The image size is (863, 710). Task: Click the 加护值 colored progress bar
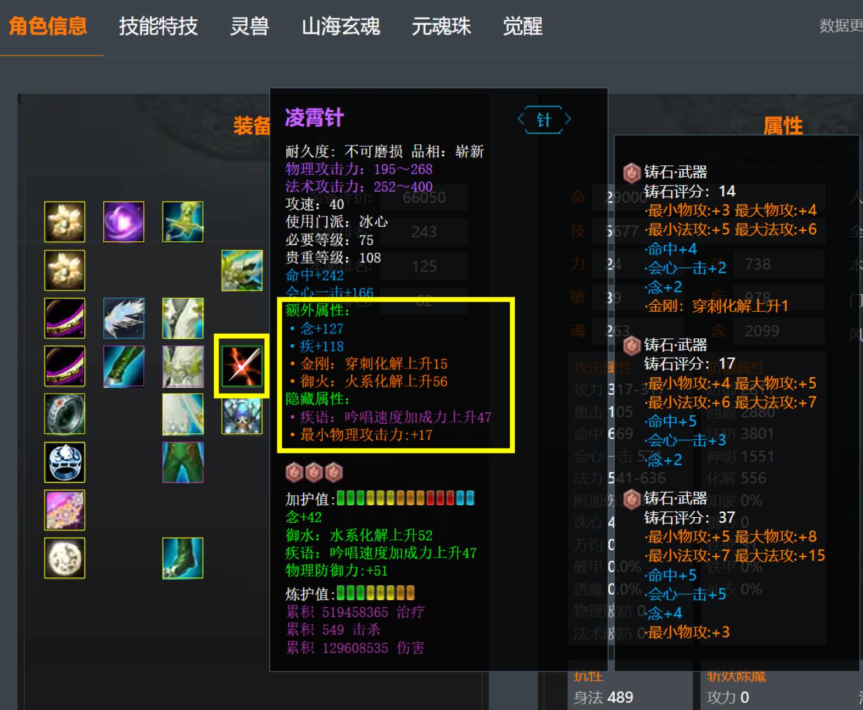tap(405, 498)
